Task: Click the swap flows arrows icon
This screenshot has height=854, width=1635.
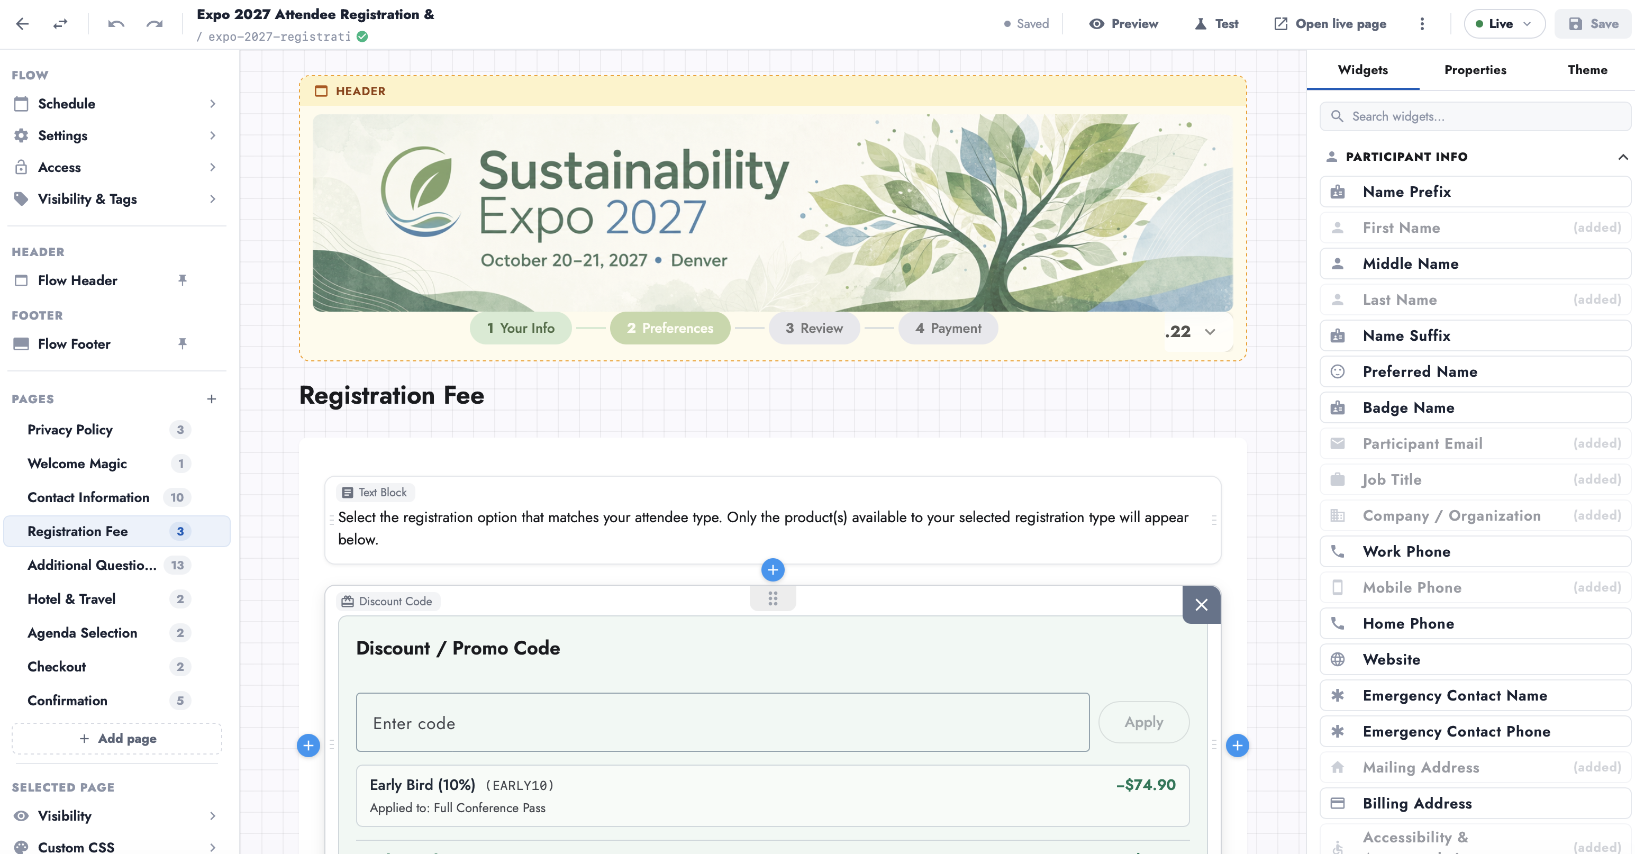Action: [x=60, y=24]
